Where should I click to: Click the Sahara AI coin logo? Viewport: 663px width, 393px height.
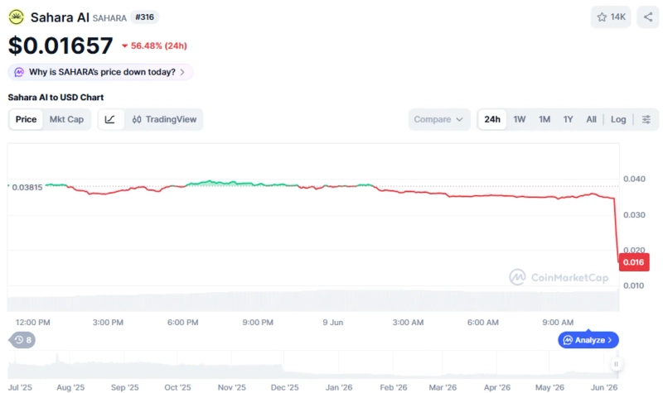coord(16,17)
